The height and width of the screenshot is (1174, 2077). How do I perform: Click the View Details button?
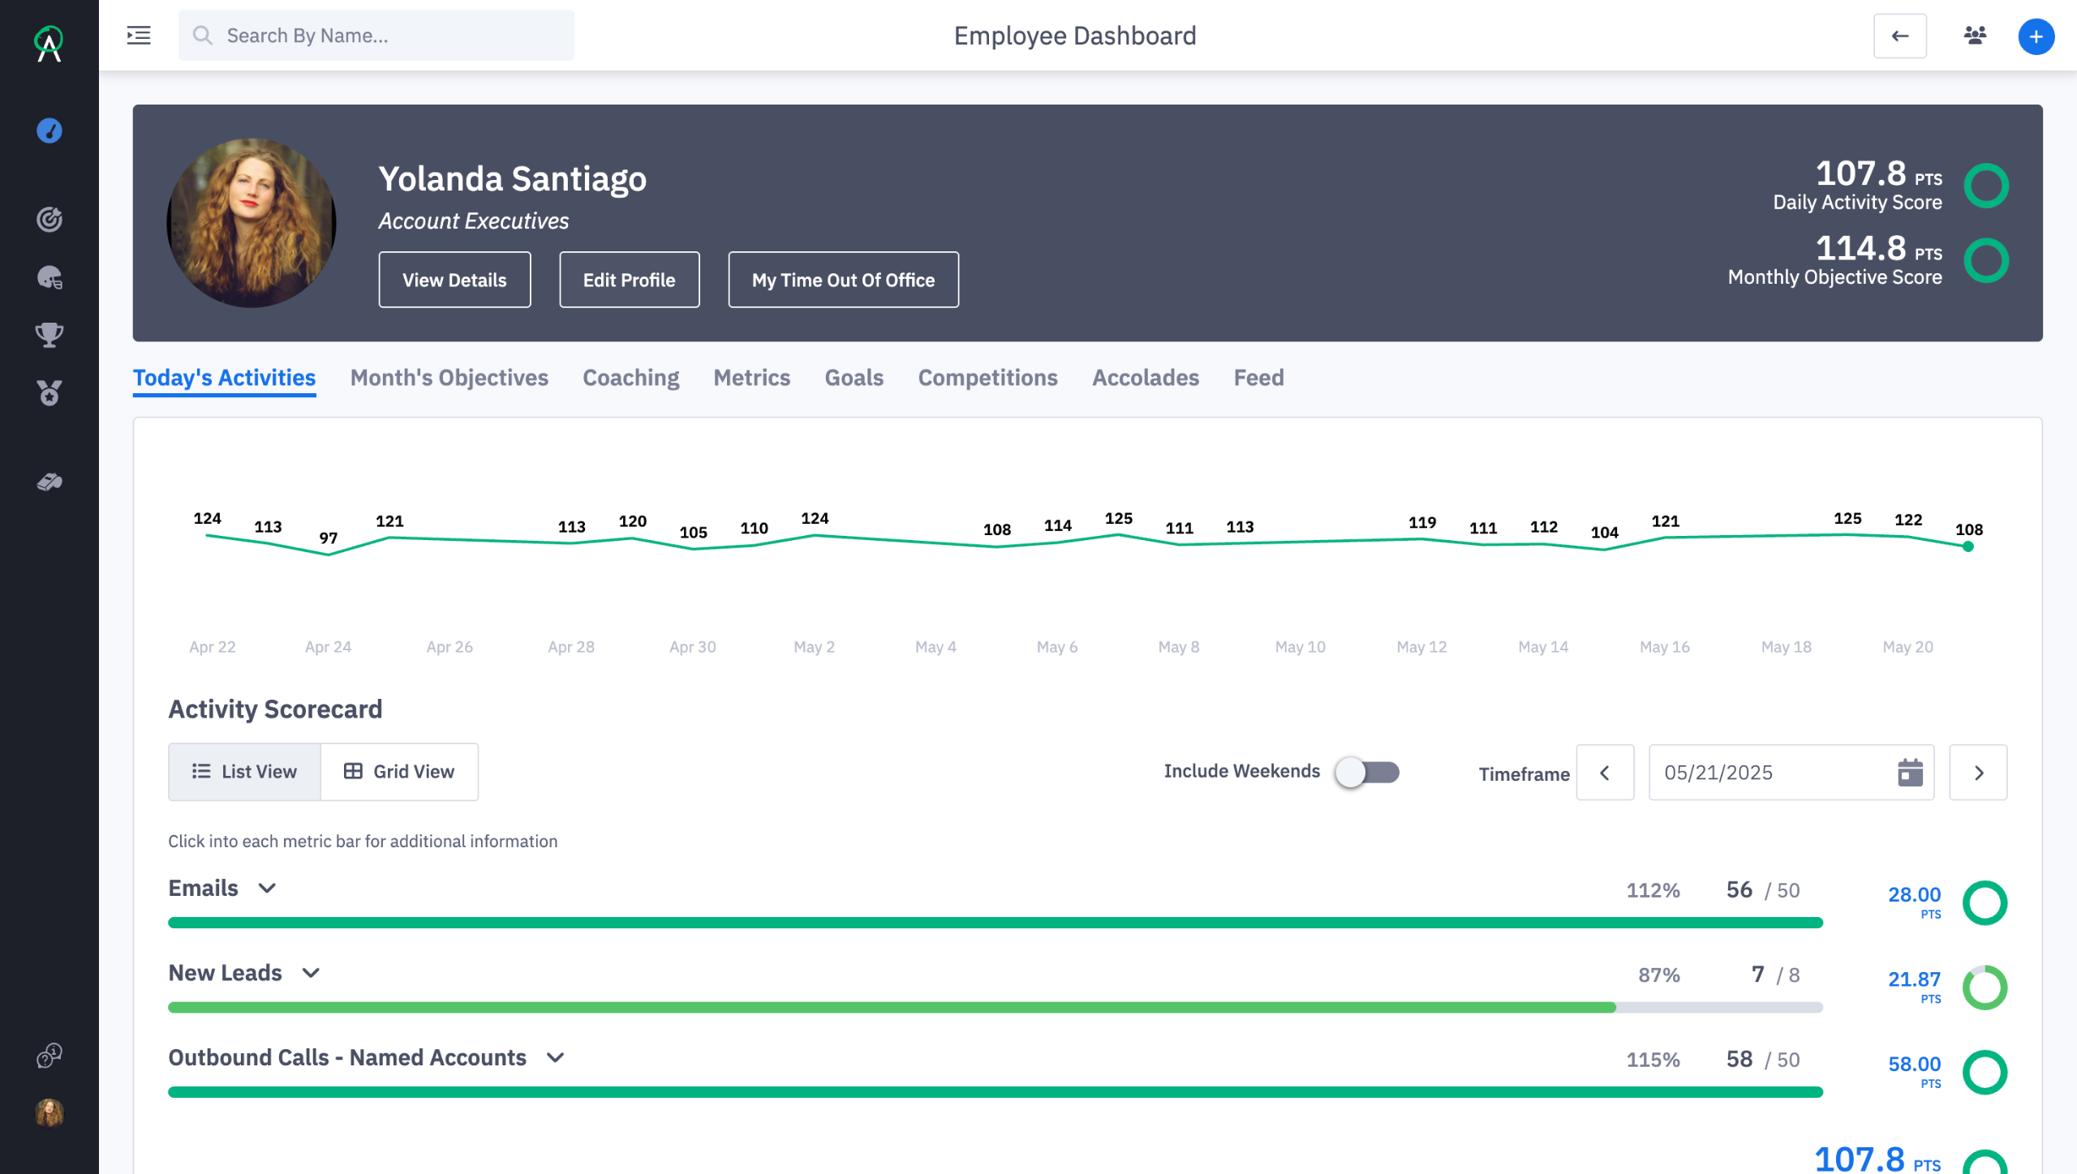coord(454,280)
